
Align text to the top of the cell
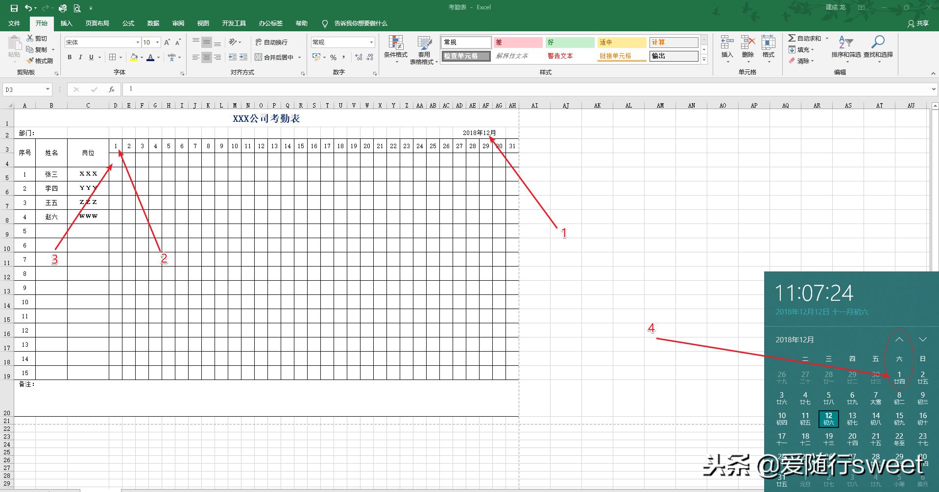(196, 42)
